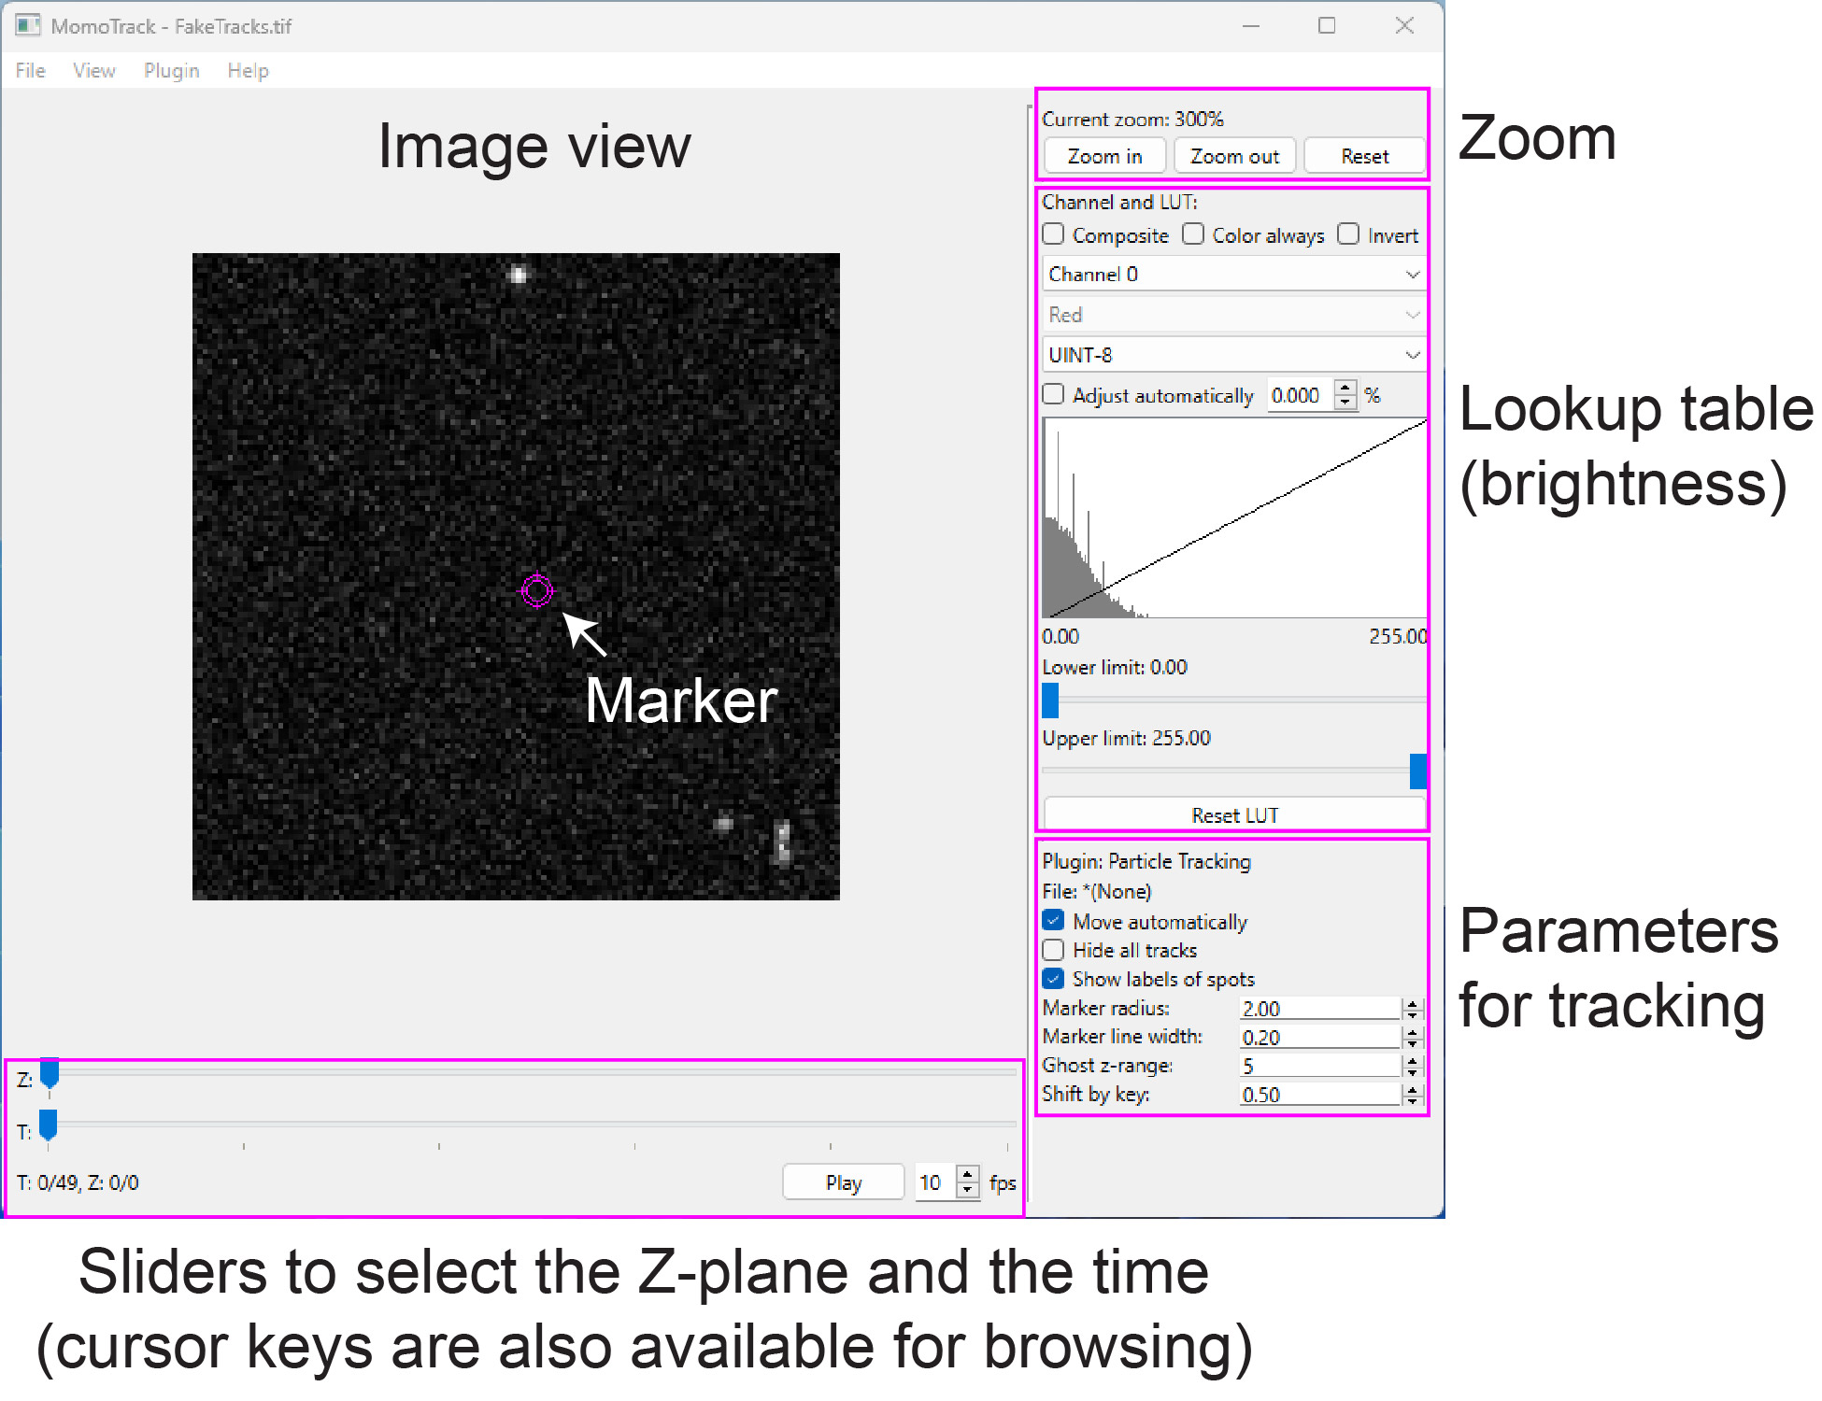Click the magenta marker circle in image
This screenshot has width=1822, height=1401.
point(537,590)
